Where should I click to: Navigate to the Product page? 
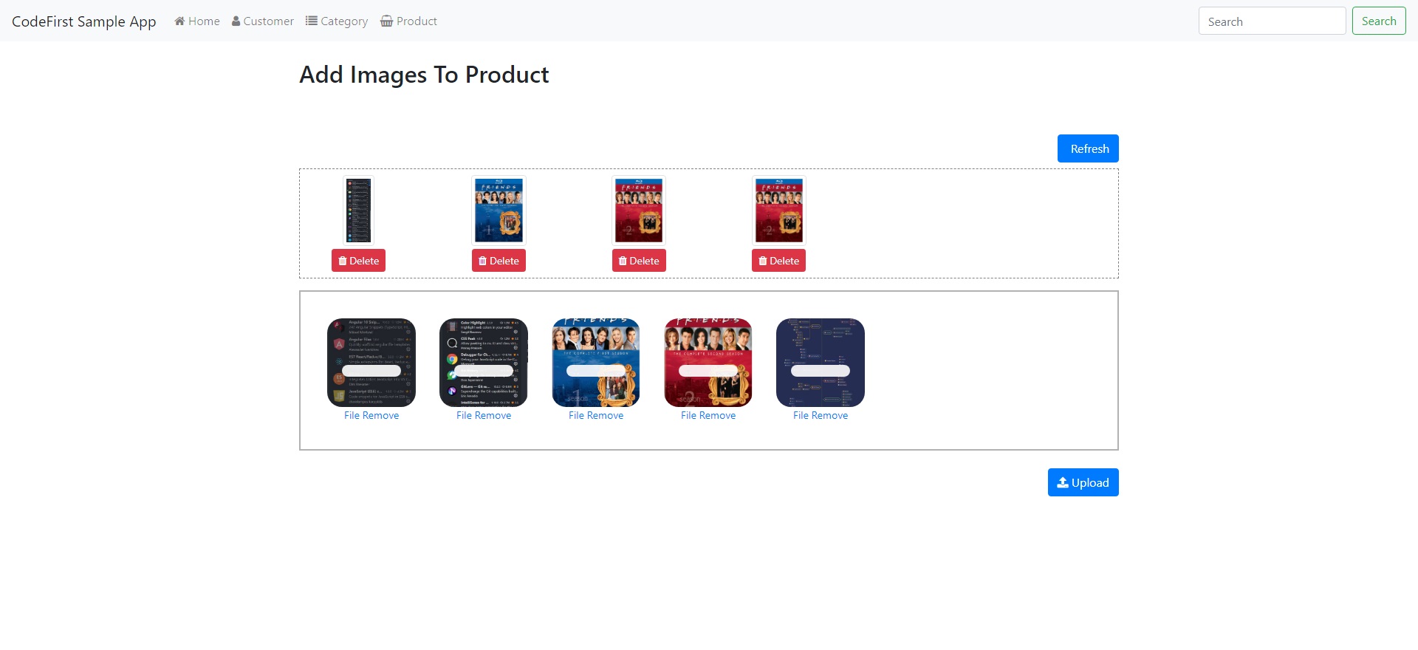(408, 21)
